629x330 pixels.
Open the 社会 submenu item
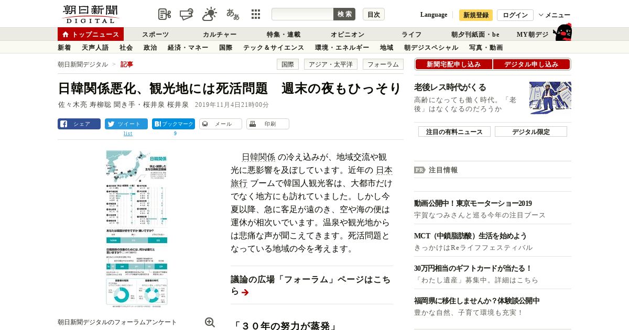(x=126, y=48)
